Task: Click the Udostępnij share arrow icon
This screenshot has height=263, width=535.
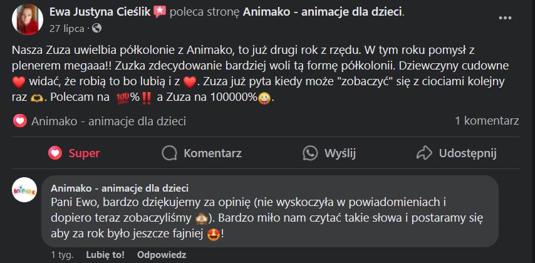Action: [425, 153]
